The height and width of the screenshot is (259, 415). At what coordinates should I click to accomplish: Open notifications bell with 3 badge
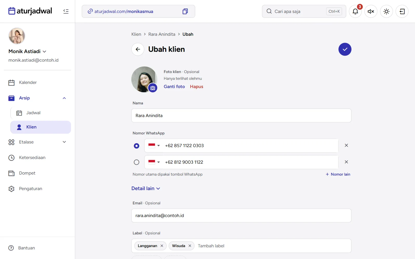point(355,11)
